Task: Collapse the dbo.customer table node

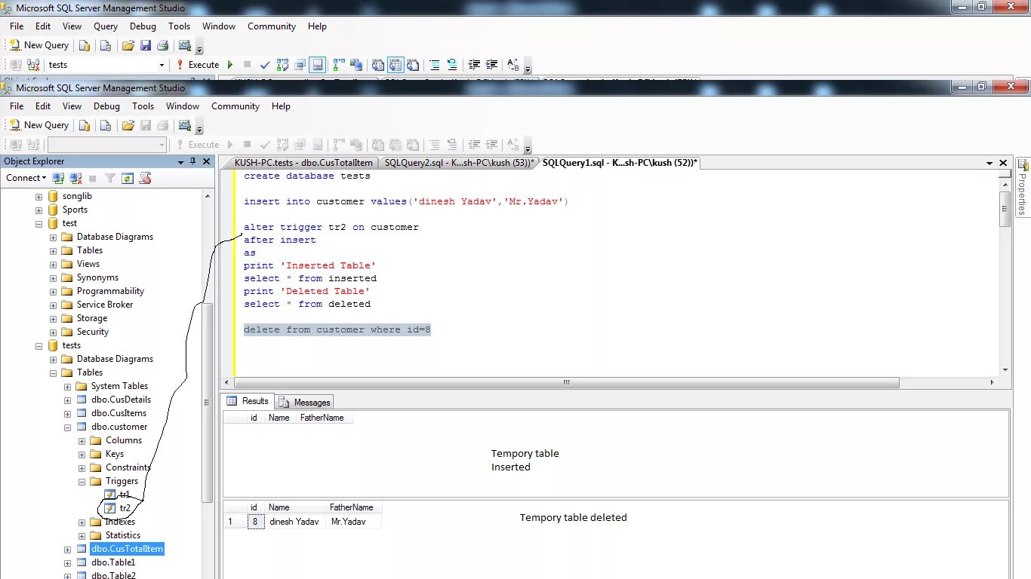Action: point(68,427)
